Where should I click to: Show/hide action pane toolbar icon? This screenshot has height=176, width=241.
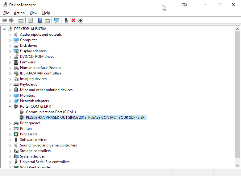[x=47, y=20]
